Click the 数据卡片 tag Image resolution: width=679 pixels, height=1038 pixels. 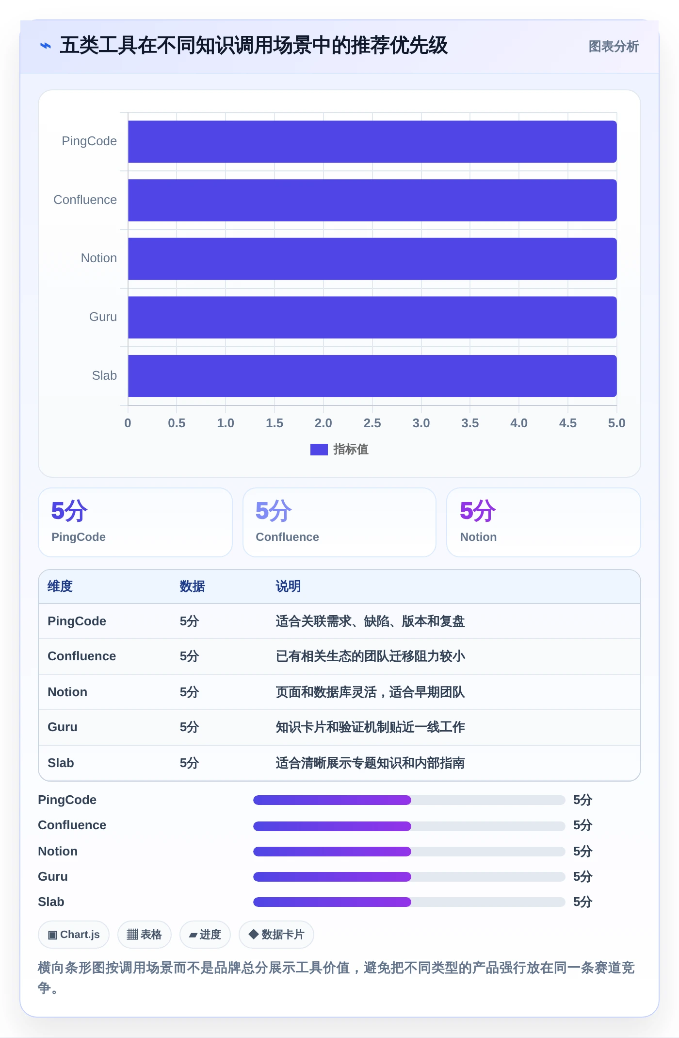click(x=276, y=935)
